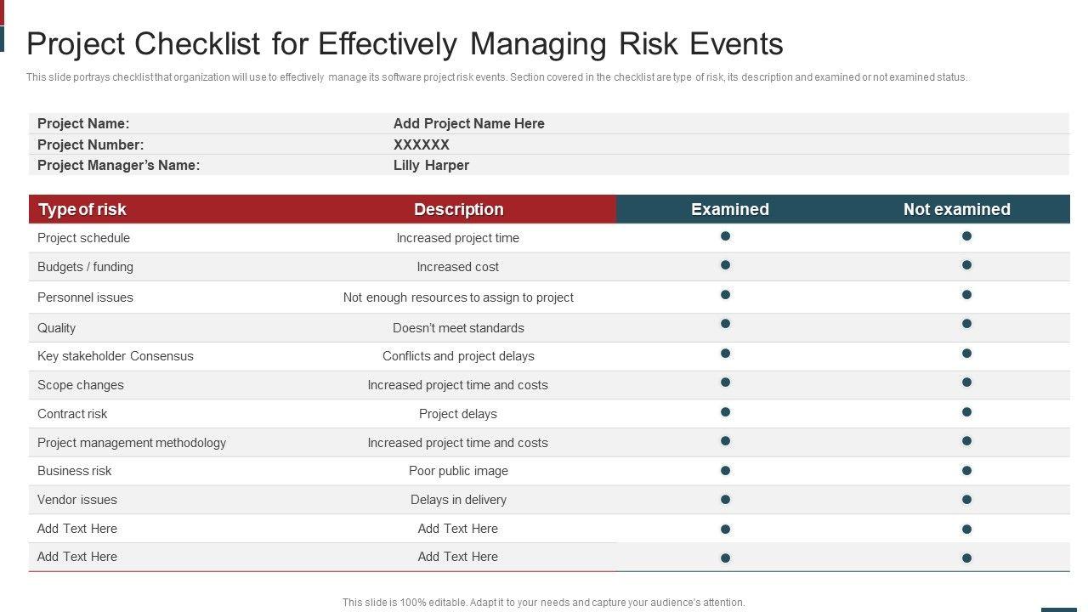Viewport: 1088px width, 612px height.
Task: Mark Business risk as Not examined
Action: point(966,471)
